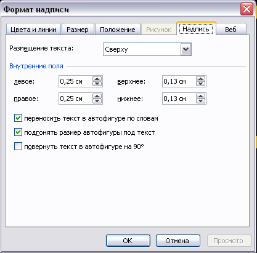Switch to the Цвета и линии tab
The height and width of the screenshot is (253, 257).
(x=33, y=30)
